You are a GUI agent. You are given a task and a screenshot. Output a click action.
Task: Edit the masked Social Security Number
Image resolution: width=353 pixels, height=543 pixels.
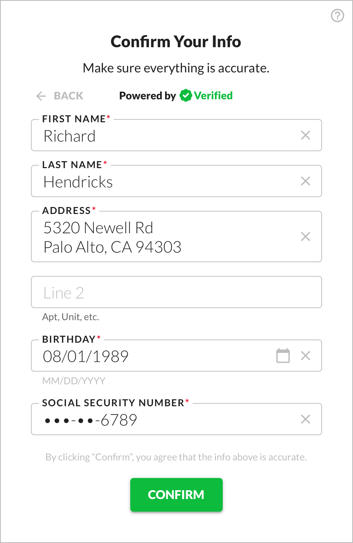[161, 420]
